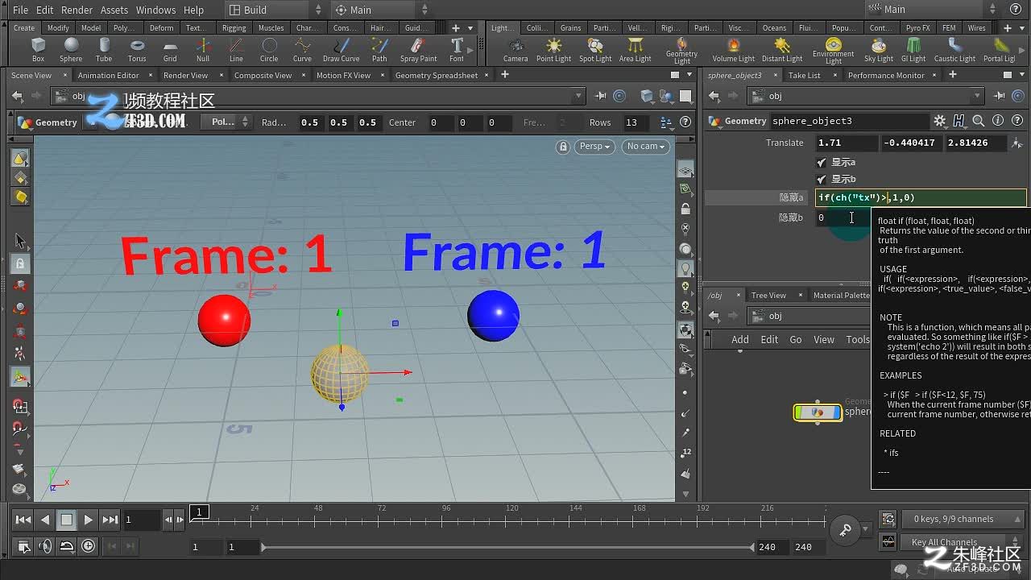Screen dimensions: 1031x580
Task: Pick the Circle shelf tool
Action: coord(269,50)
